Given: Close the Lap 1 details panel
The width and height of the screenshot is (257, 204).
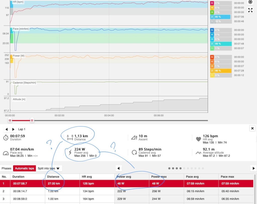Looking at the screenshot, I should tap(252, 128).
